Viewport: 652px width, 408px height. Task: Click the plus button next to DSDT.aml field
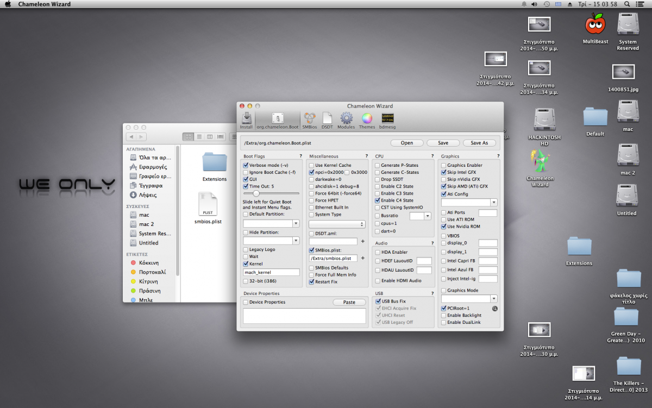362,241
